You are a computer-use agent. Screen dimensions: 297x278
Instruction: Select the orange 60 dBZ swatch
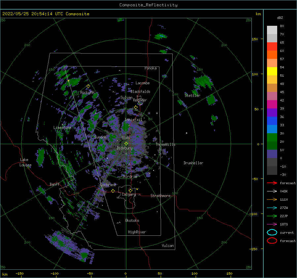[x=272, y=55]
